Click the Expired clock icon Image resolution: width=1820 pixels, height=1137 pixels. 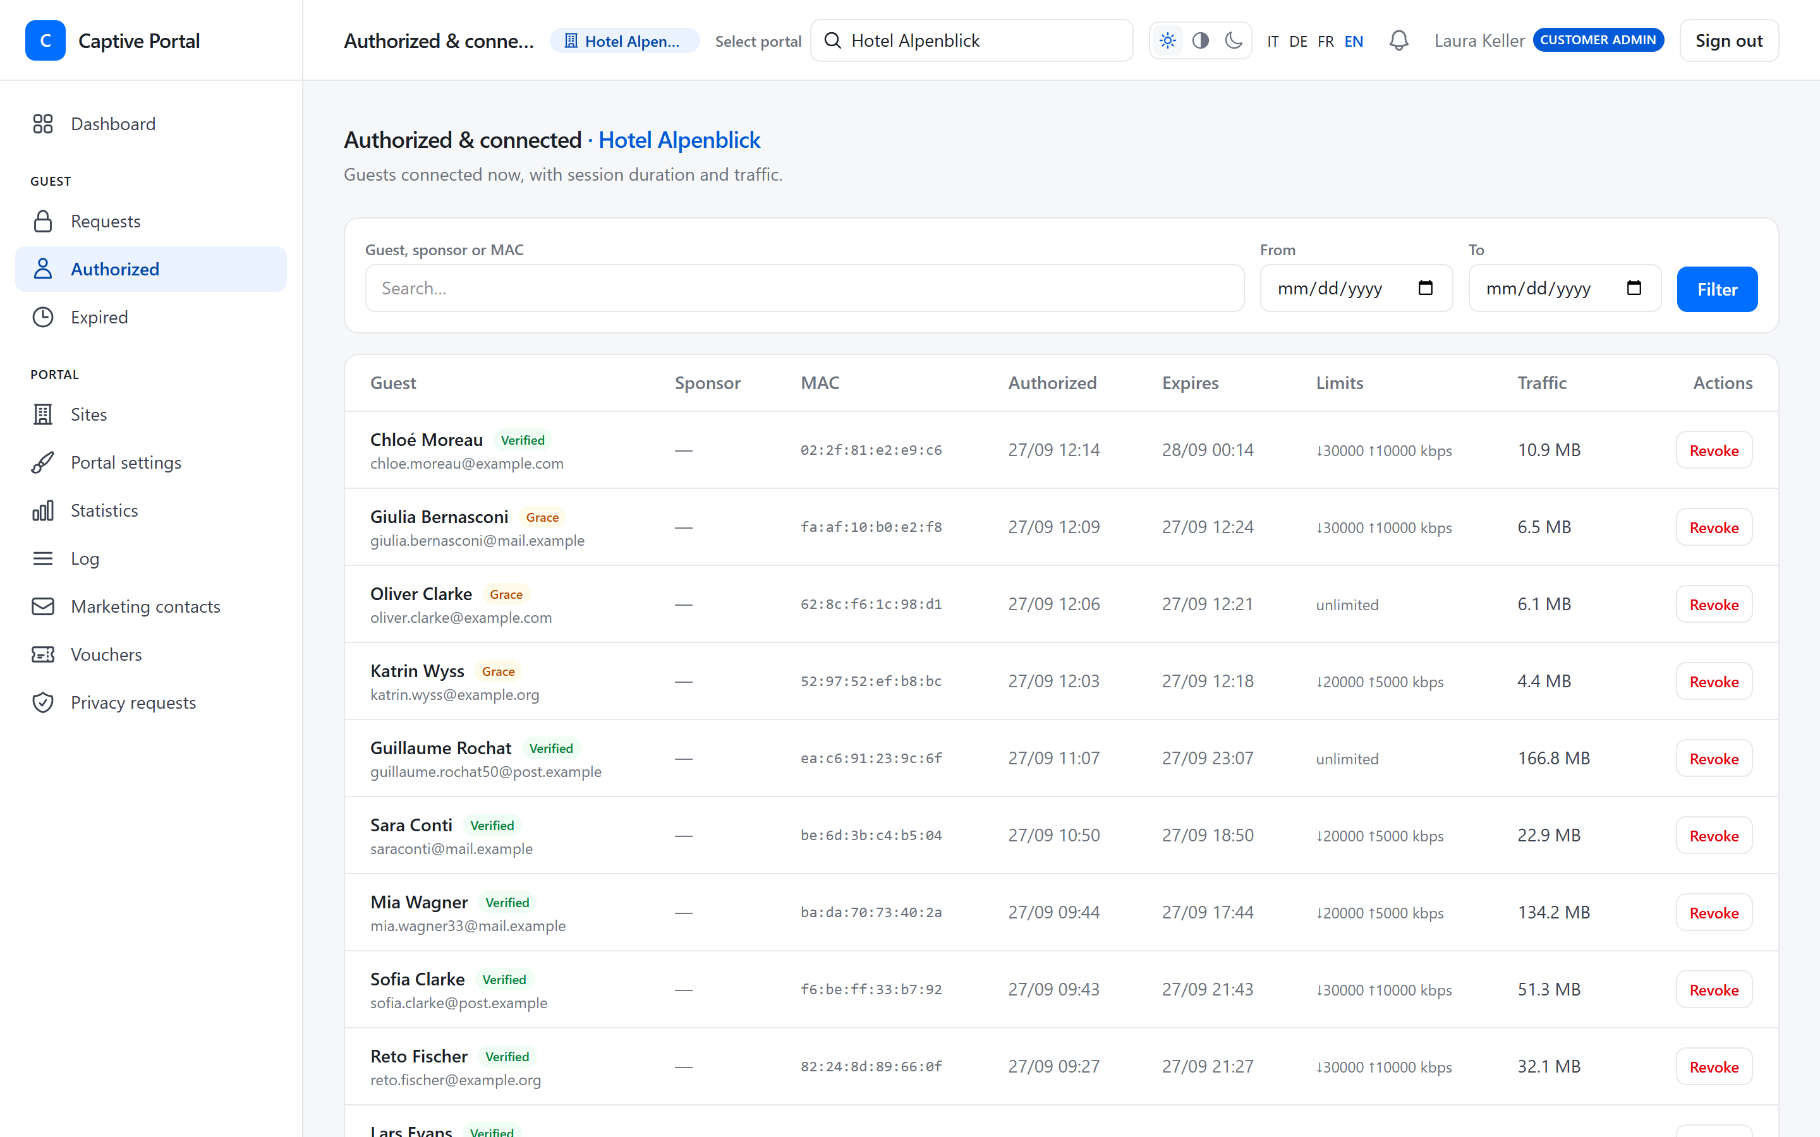(x=43, y=317)
